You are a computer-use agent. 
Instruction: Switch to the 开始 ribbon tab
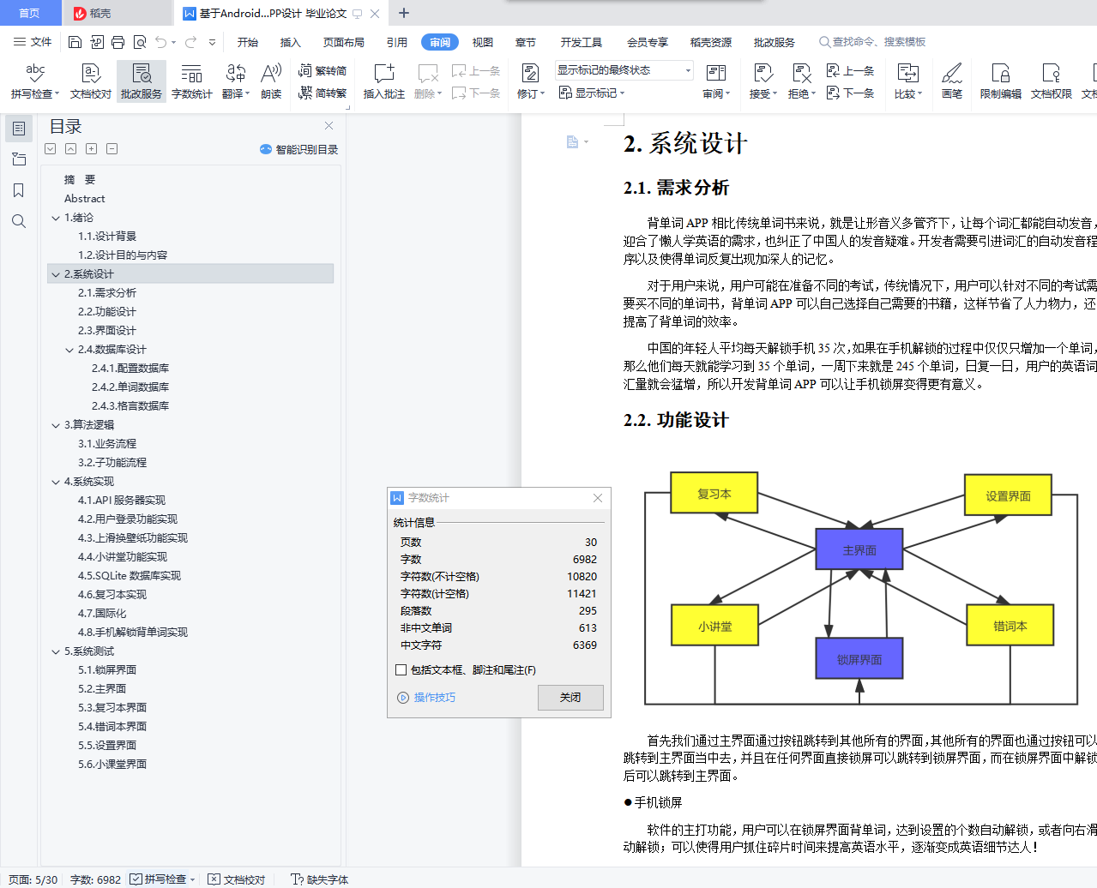point(247,42)
